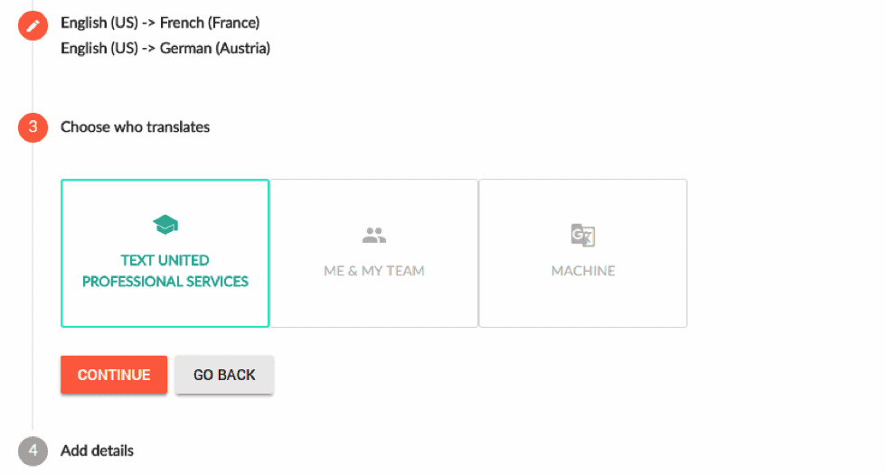The image size is (886, 474).
Task: Click the step 3 number circle
Action: 33,127
